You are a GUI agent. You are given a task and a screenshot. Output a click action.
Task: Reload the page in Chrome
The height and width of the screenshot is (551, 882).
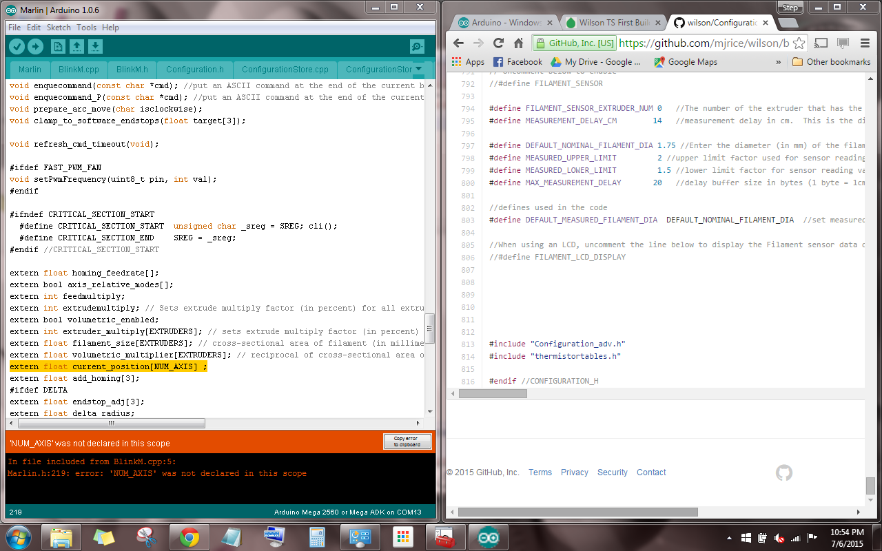(499, 43)
